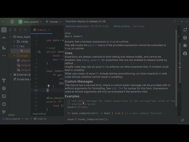Place cursor on line 16
The image size is (189, 142).
(47, 90)
